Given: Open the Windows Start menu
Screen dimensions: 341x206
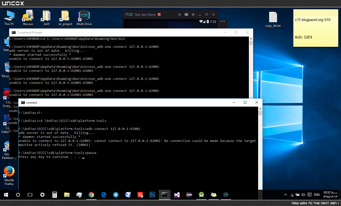Looking at the screenshot, I should [6, 195].
